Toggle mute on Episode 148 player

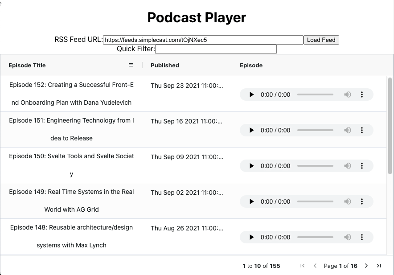(x=348, y=237)
